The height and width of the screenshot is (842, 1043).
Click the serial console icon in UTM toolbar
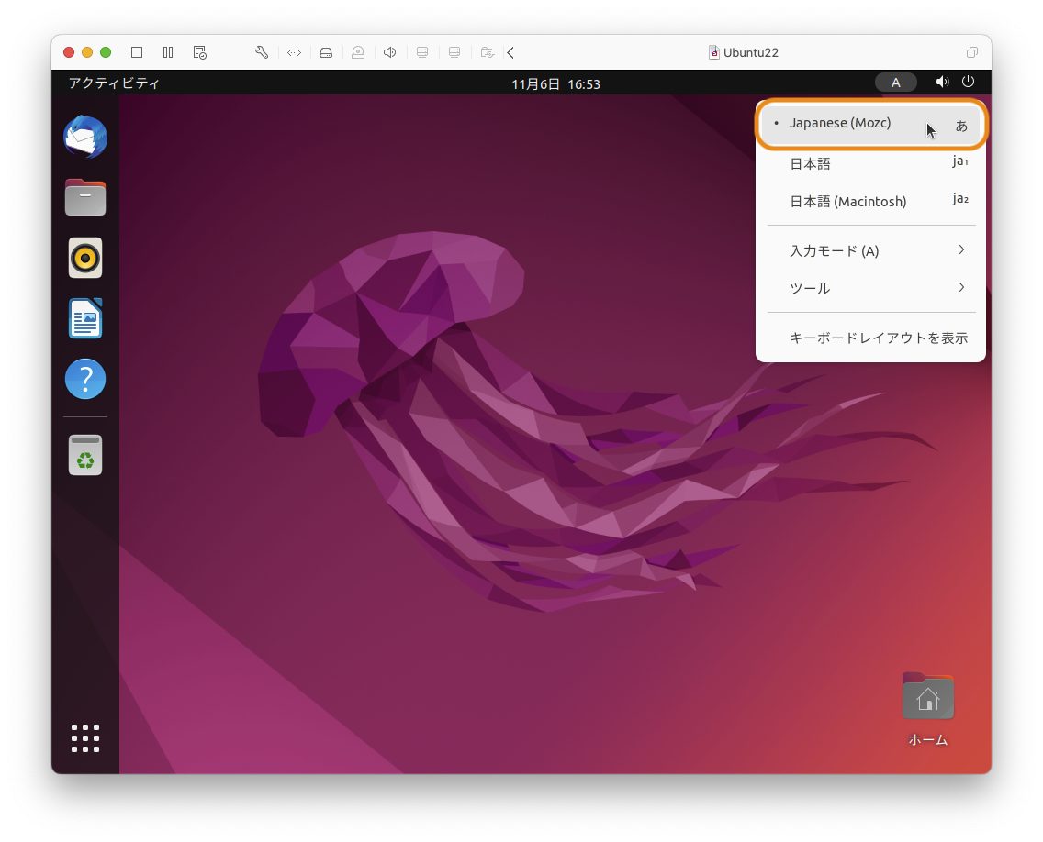coord(293,52)
